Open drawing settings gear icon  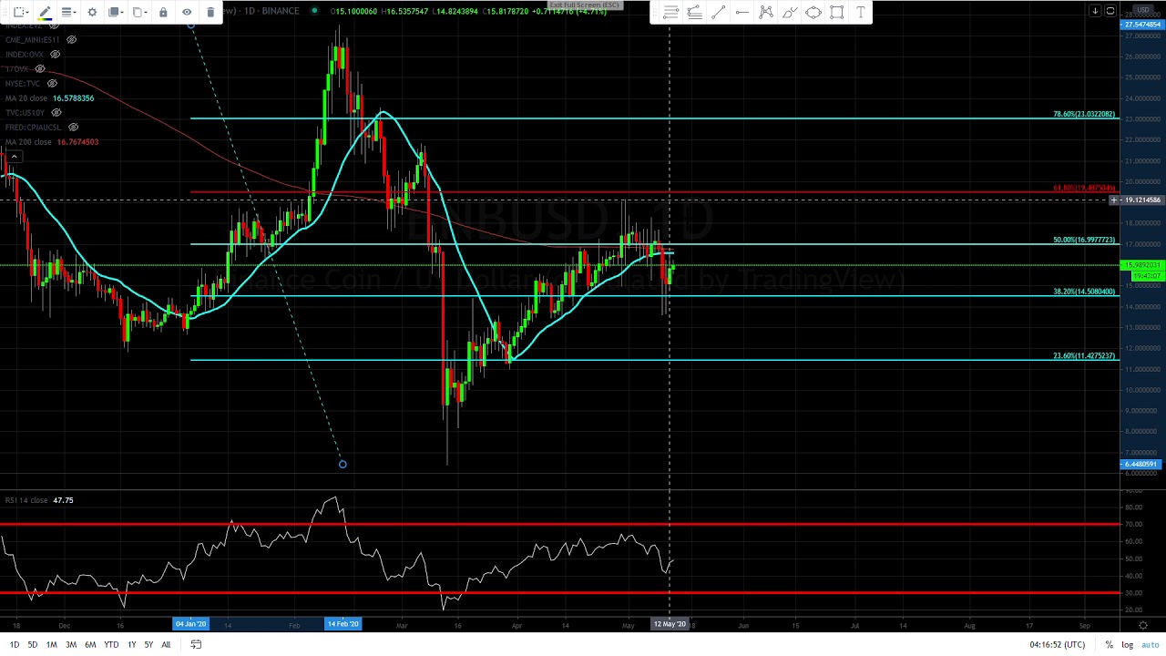tap(92, 12)
